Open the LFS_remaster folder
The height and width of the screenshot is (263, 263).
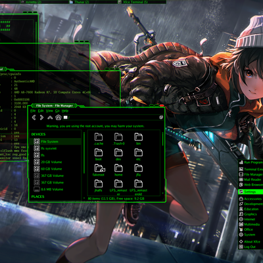tap(118, 187)
